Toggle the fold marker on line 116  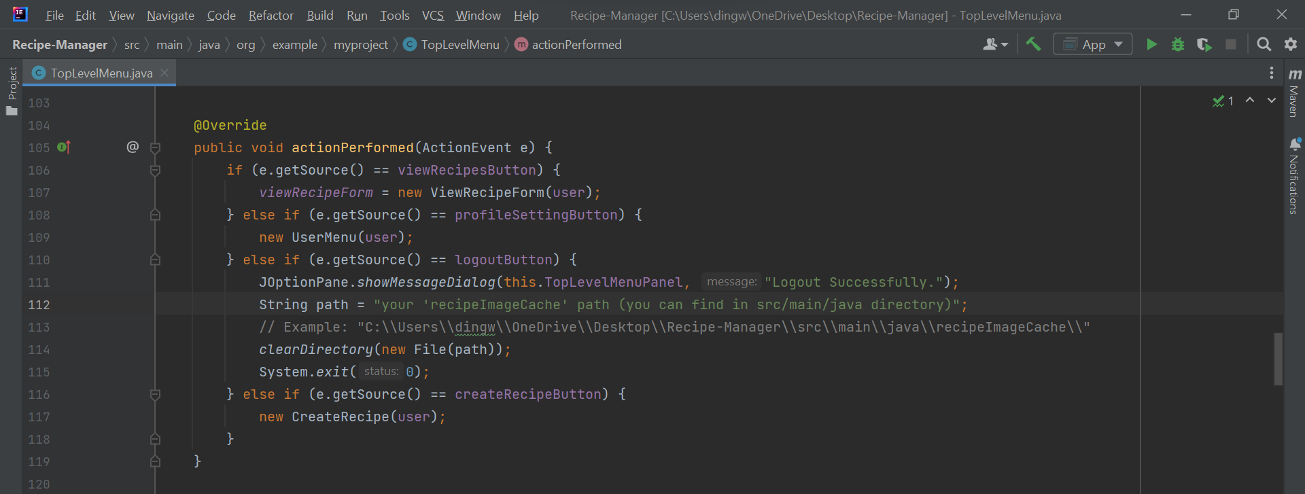(155, 394)
